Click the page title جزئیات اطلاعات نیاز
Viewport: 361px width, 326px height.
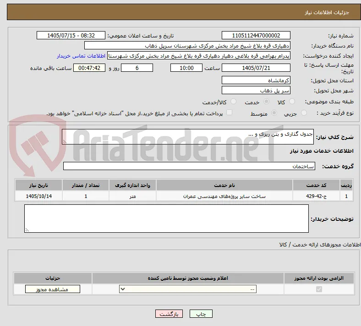(327, 12)
